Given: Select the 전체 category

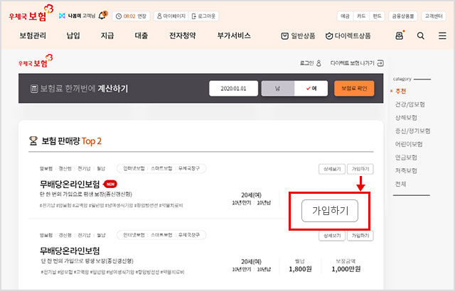Looking at the screenshot, I should click(400, 184).
